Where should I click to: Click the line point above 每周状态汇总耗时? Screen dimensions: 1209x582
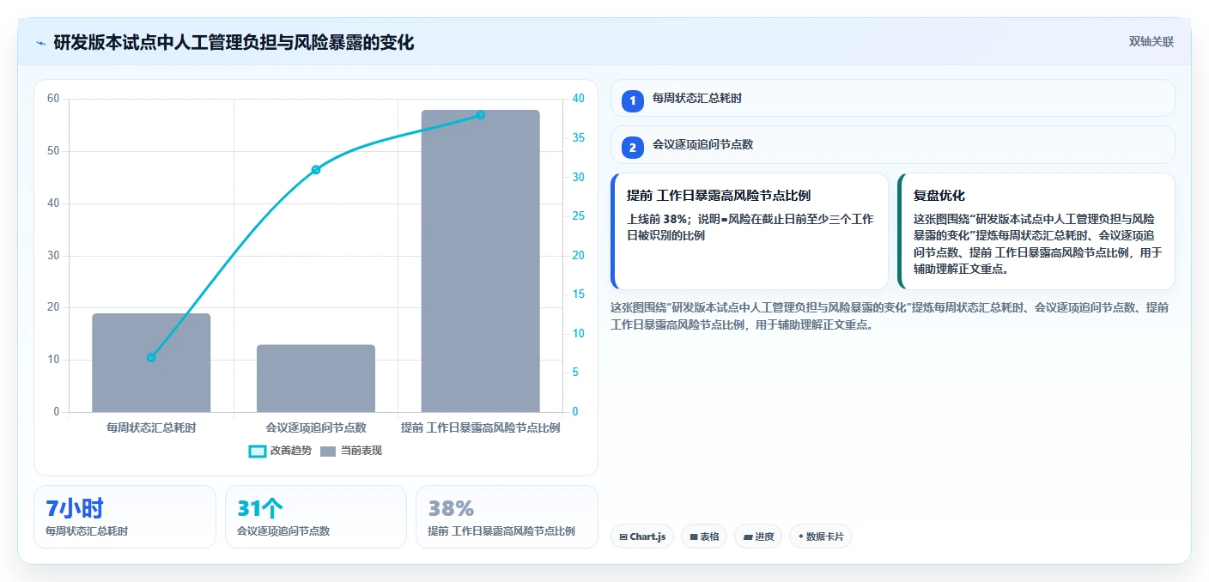151,357
